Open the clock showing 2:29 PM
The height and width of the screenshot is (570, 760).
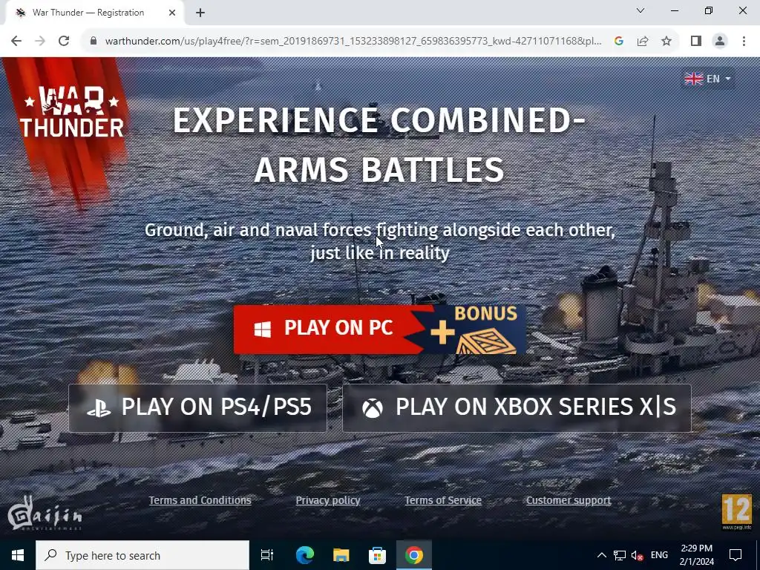click(x=696, y=555)
